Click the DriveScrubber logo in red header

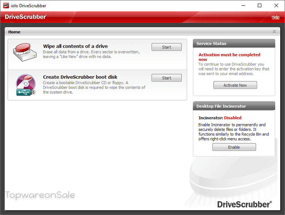coord(25,17)
